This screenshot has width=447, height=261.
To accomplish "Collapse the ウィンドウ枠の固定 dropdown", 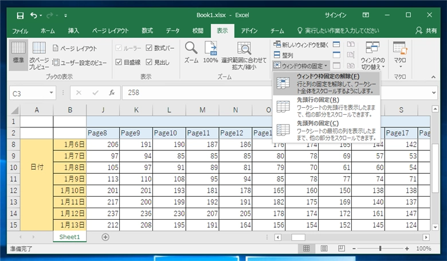I will tap(301, 66).
